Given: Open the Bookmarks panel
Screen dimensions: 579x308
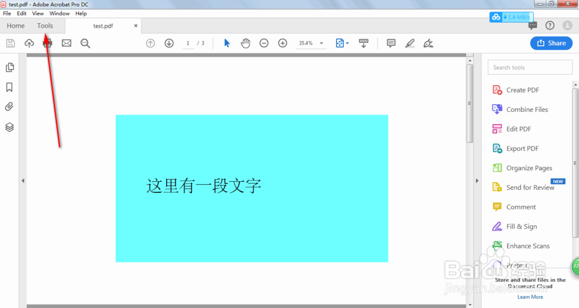Looking at the screenshot, I should point(9,87).
